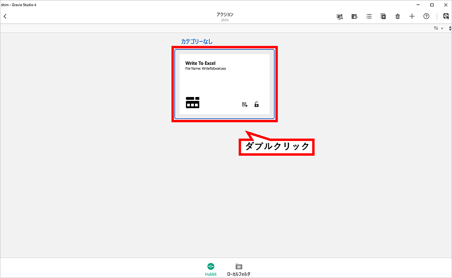Click the collapse/expand categories arrows

(450, 28)
